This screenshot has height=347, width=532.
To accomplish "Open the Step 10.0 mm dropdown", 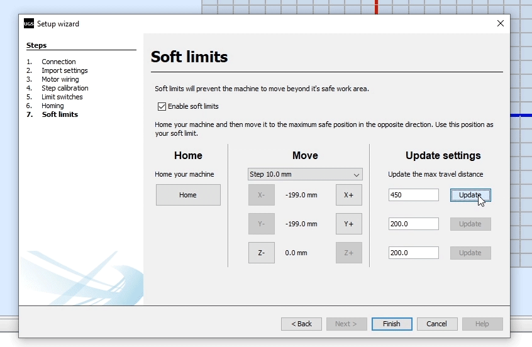I will click(305, 174).
